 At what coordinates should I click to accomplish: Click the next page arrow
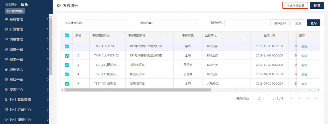308,99
